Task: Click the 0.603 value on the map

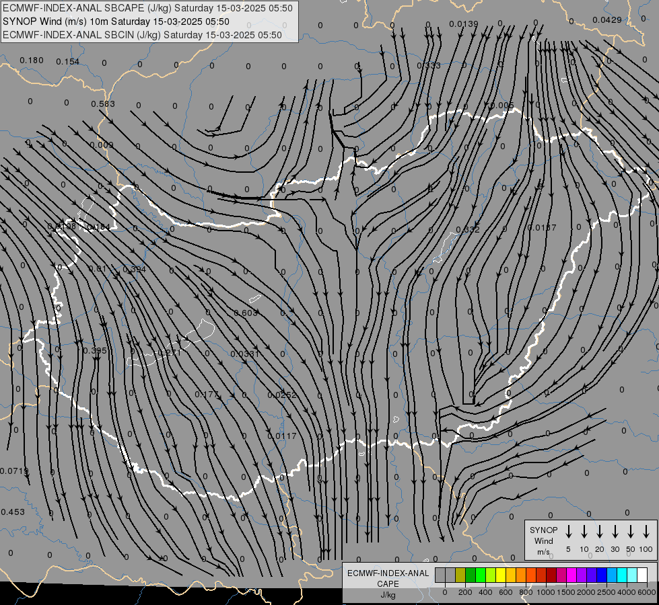Action: click(246, 313)
